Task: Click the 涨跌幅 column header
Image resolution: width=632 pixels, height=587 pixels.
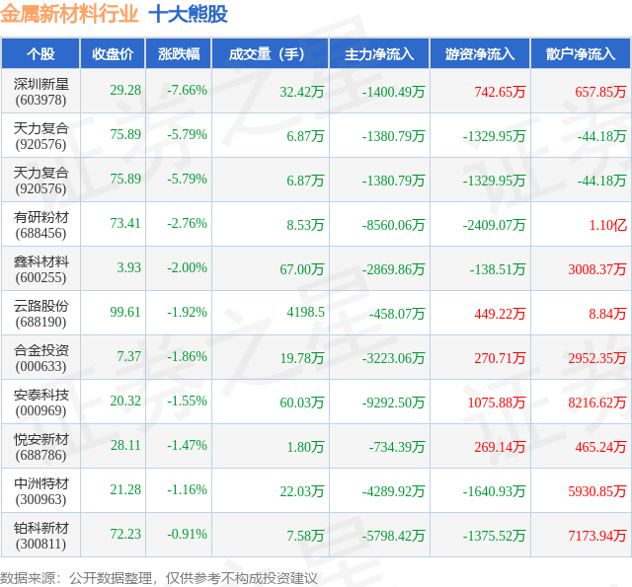Action: (x=179, y=53)
